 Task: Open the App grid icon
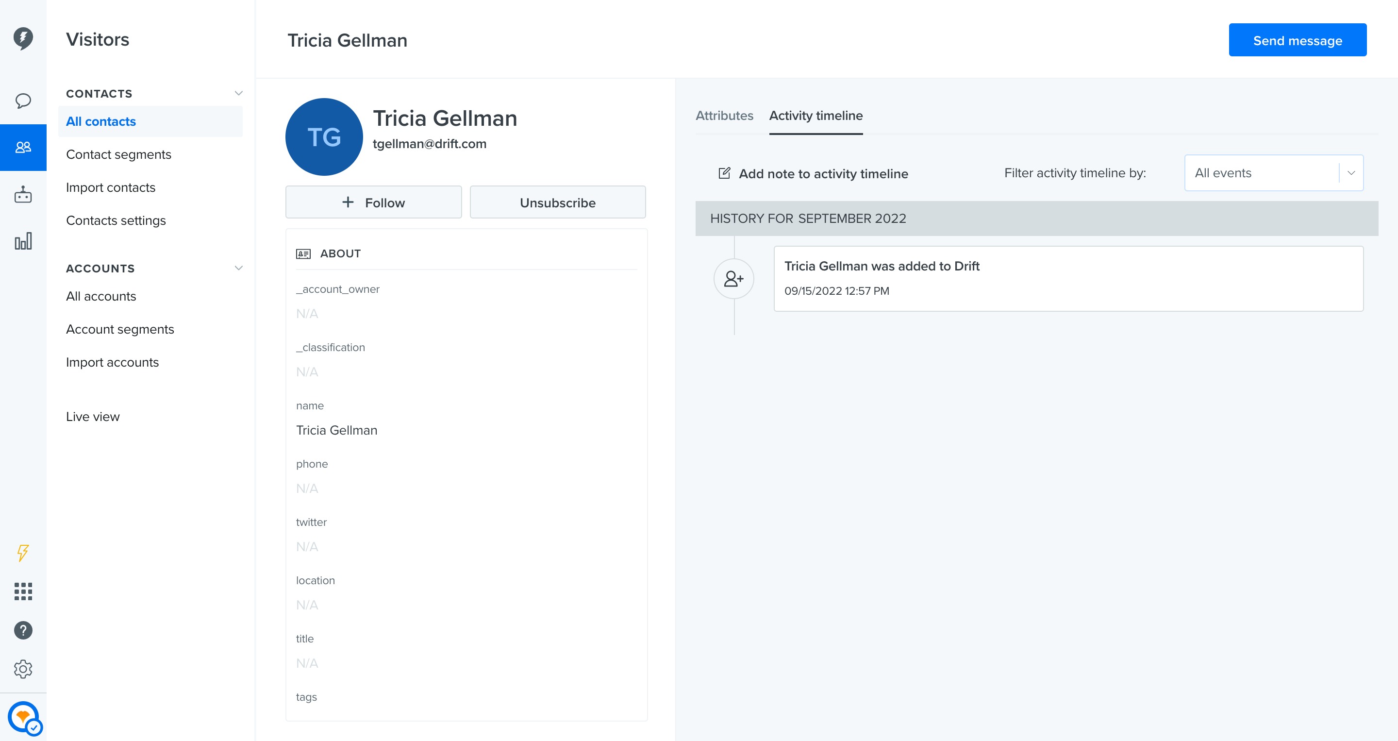23,591
